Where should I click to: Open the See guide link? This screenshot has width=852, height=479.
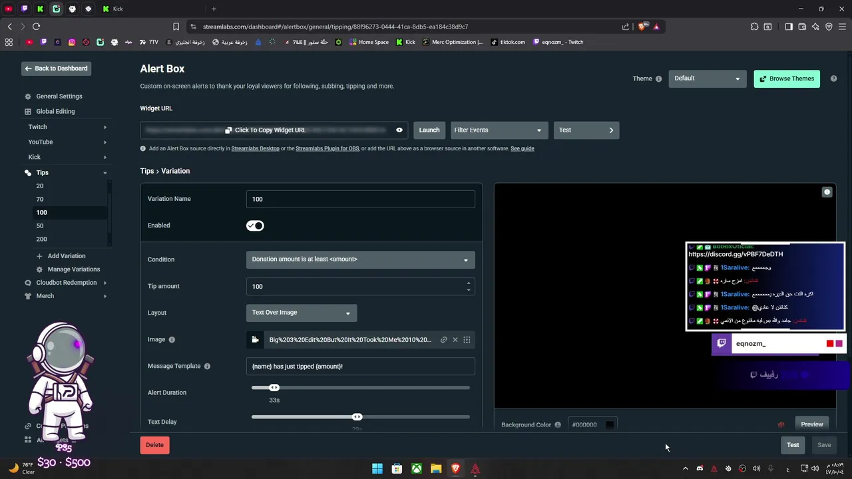523,148
